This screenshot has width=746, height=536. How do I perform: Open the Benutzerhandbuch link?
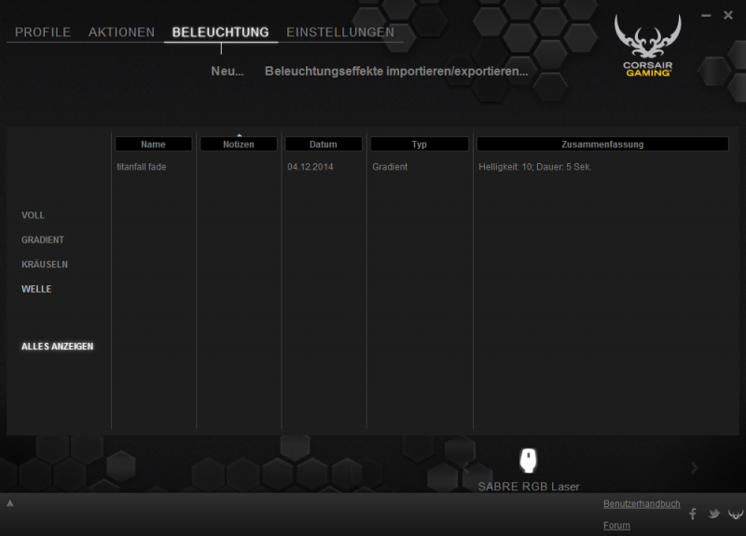coord(642,503)
